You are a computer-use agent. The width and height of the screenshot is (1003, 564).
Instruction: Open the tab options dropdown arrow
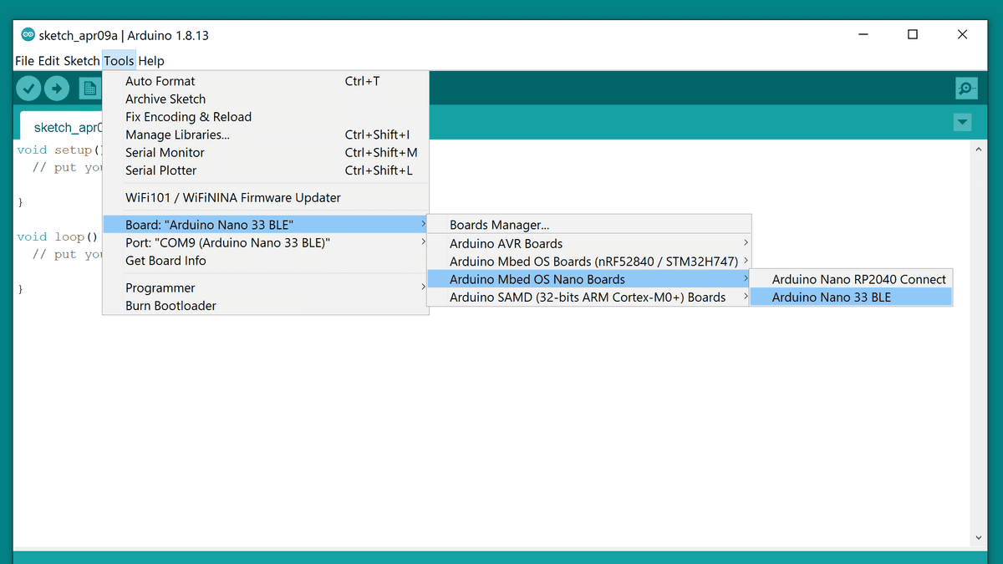click(x=962, y=122)
